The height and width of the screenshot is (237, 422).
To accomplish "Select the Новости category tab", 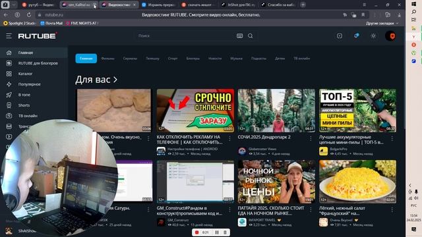I will pos(215,59).
